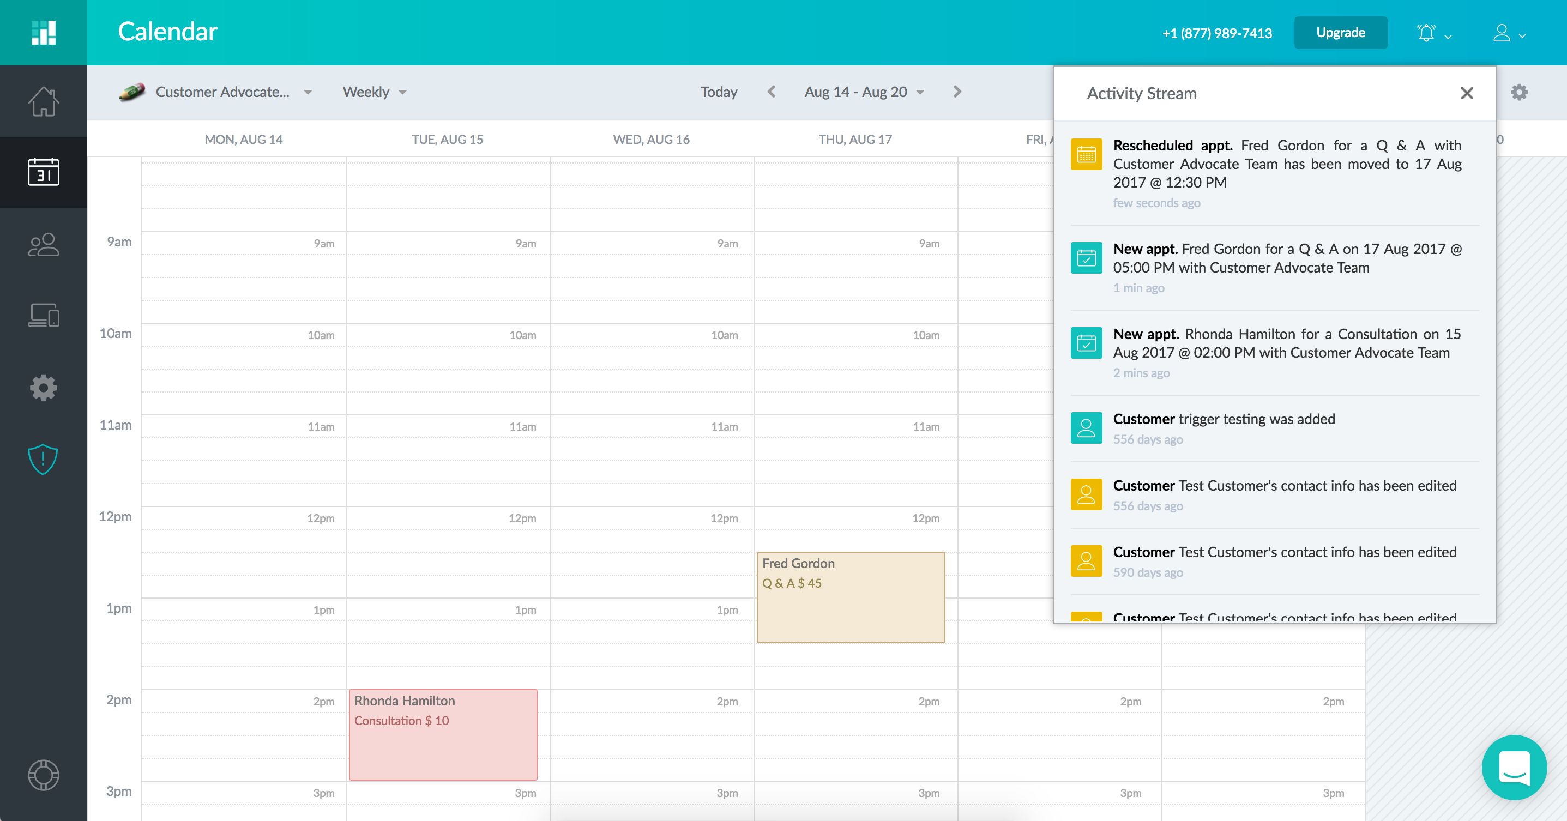
Task: Click the shield alert sidebar icon
Action: (43, 459)
